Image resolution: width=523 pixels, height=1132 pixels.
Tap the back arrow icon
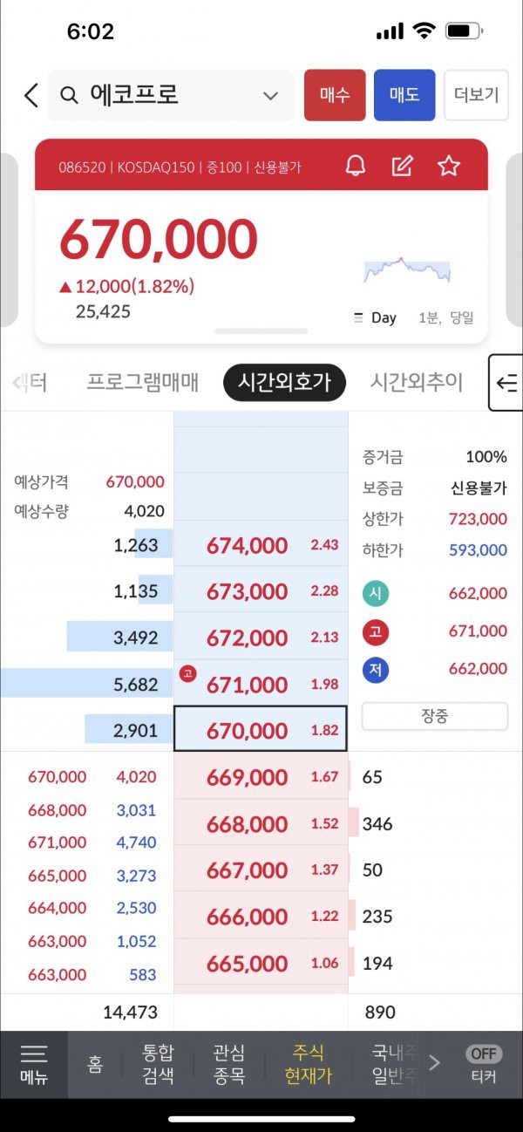pos(31,95)
